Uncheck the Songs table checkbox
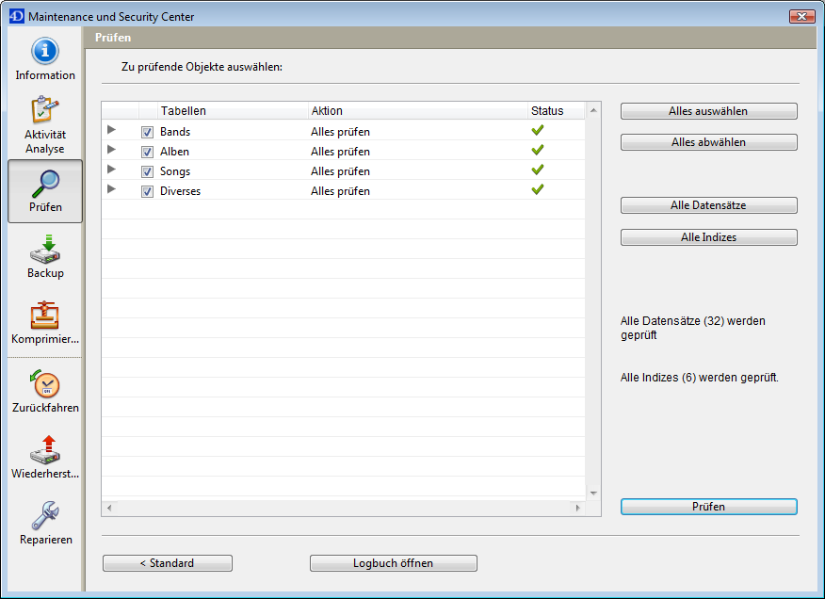The width and height of the screenshot is (825, 599). point(147,171)
